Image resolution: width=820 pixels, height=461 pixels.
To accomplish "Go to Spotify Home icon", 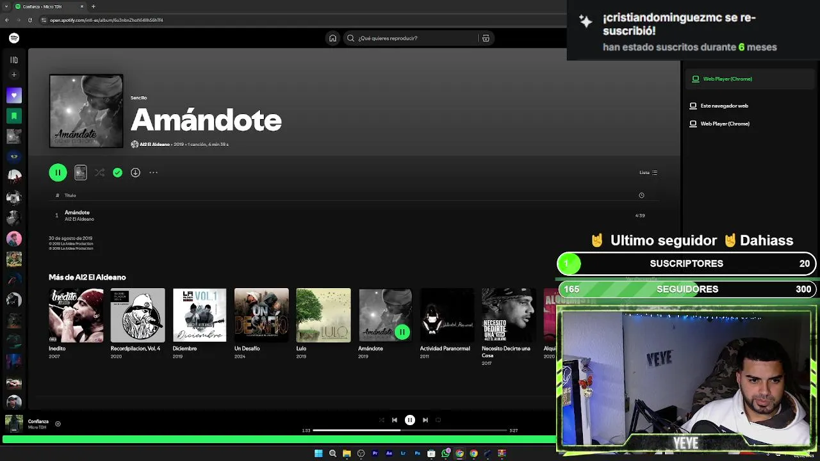I will coord(332,38).
